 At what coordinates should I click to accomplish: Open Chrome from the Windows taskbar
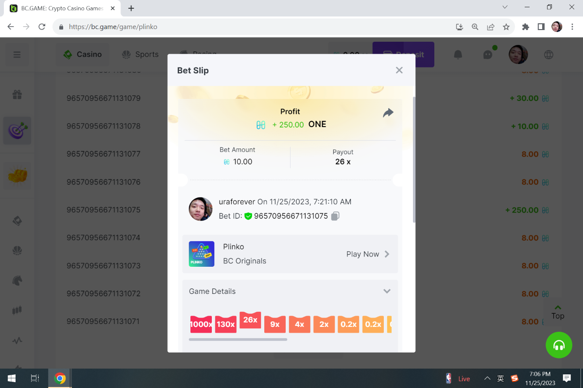click(x=60, y=378)
